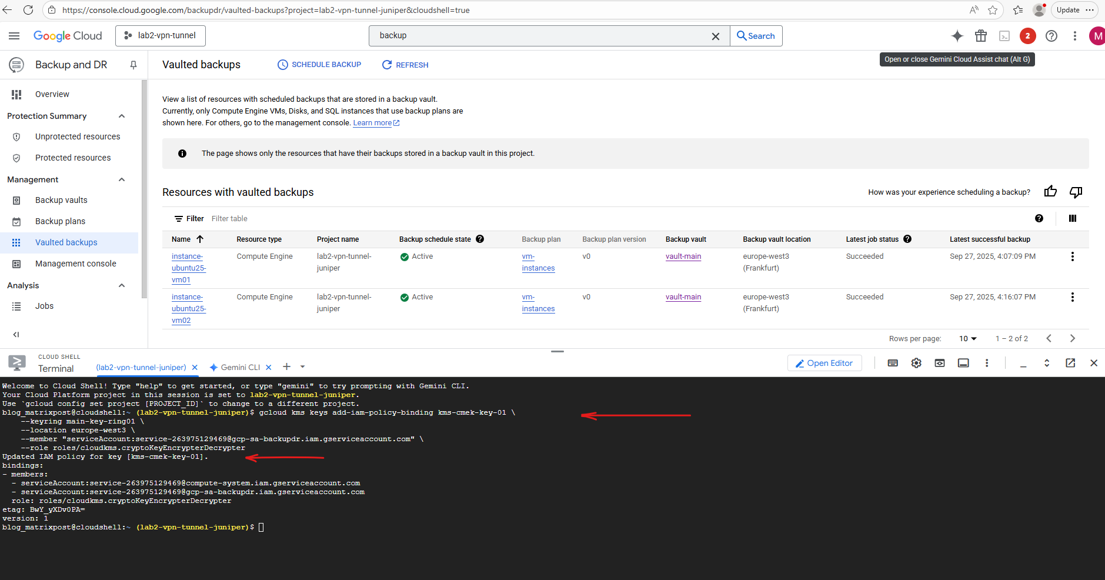Click the SCHEDULE BACKUP button

click(x=319, y=65)
